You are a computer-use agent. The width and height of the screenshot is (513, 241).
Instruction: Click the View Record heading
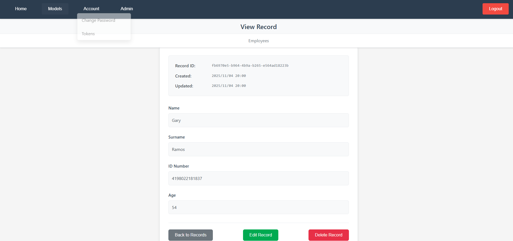258,27
